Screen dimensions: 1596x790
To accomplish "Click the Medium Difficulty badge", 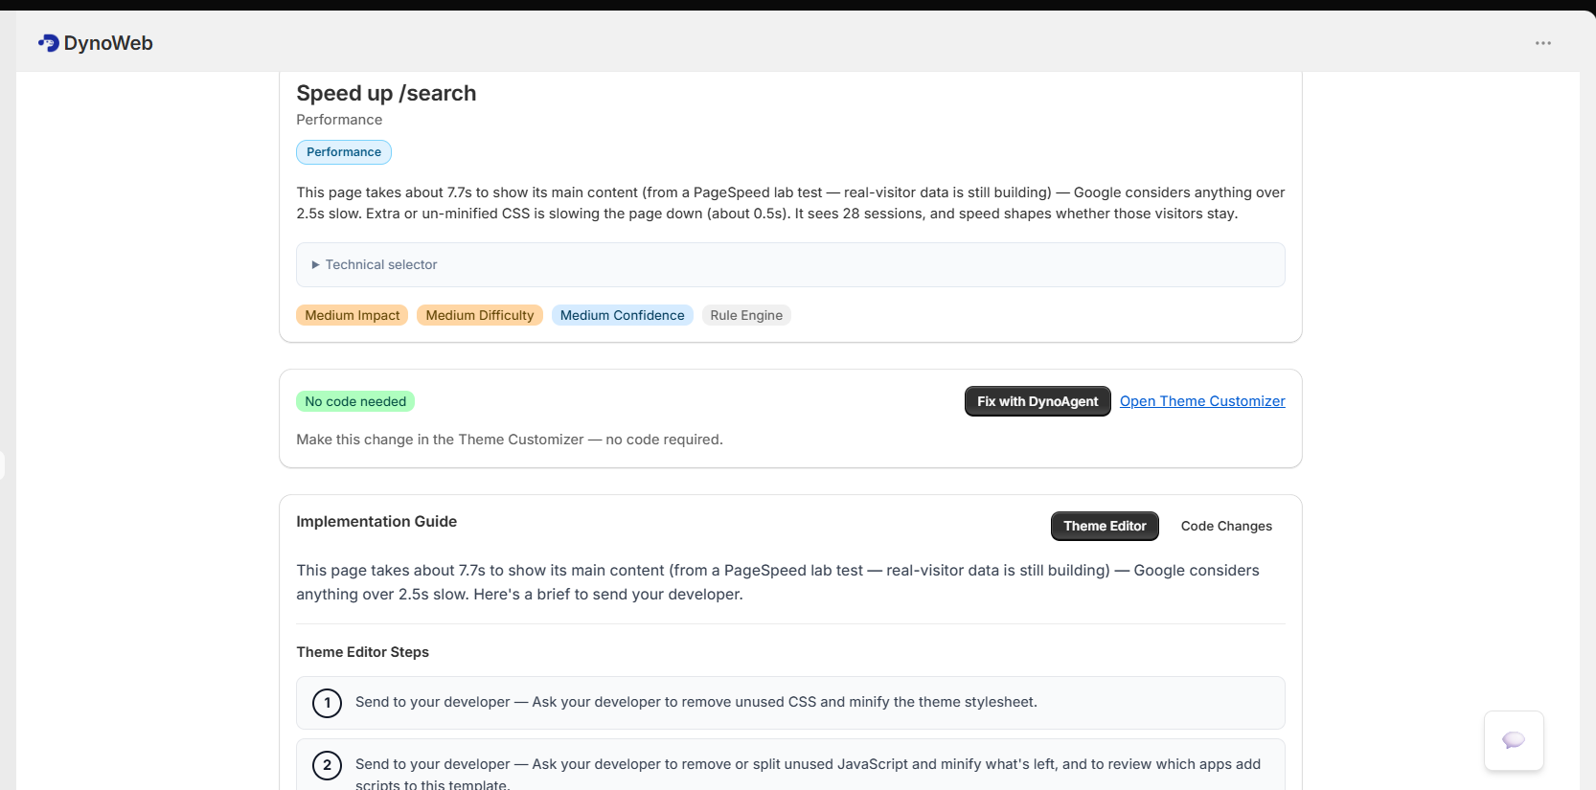I will point(480,315).
